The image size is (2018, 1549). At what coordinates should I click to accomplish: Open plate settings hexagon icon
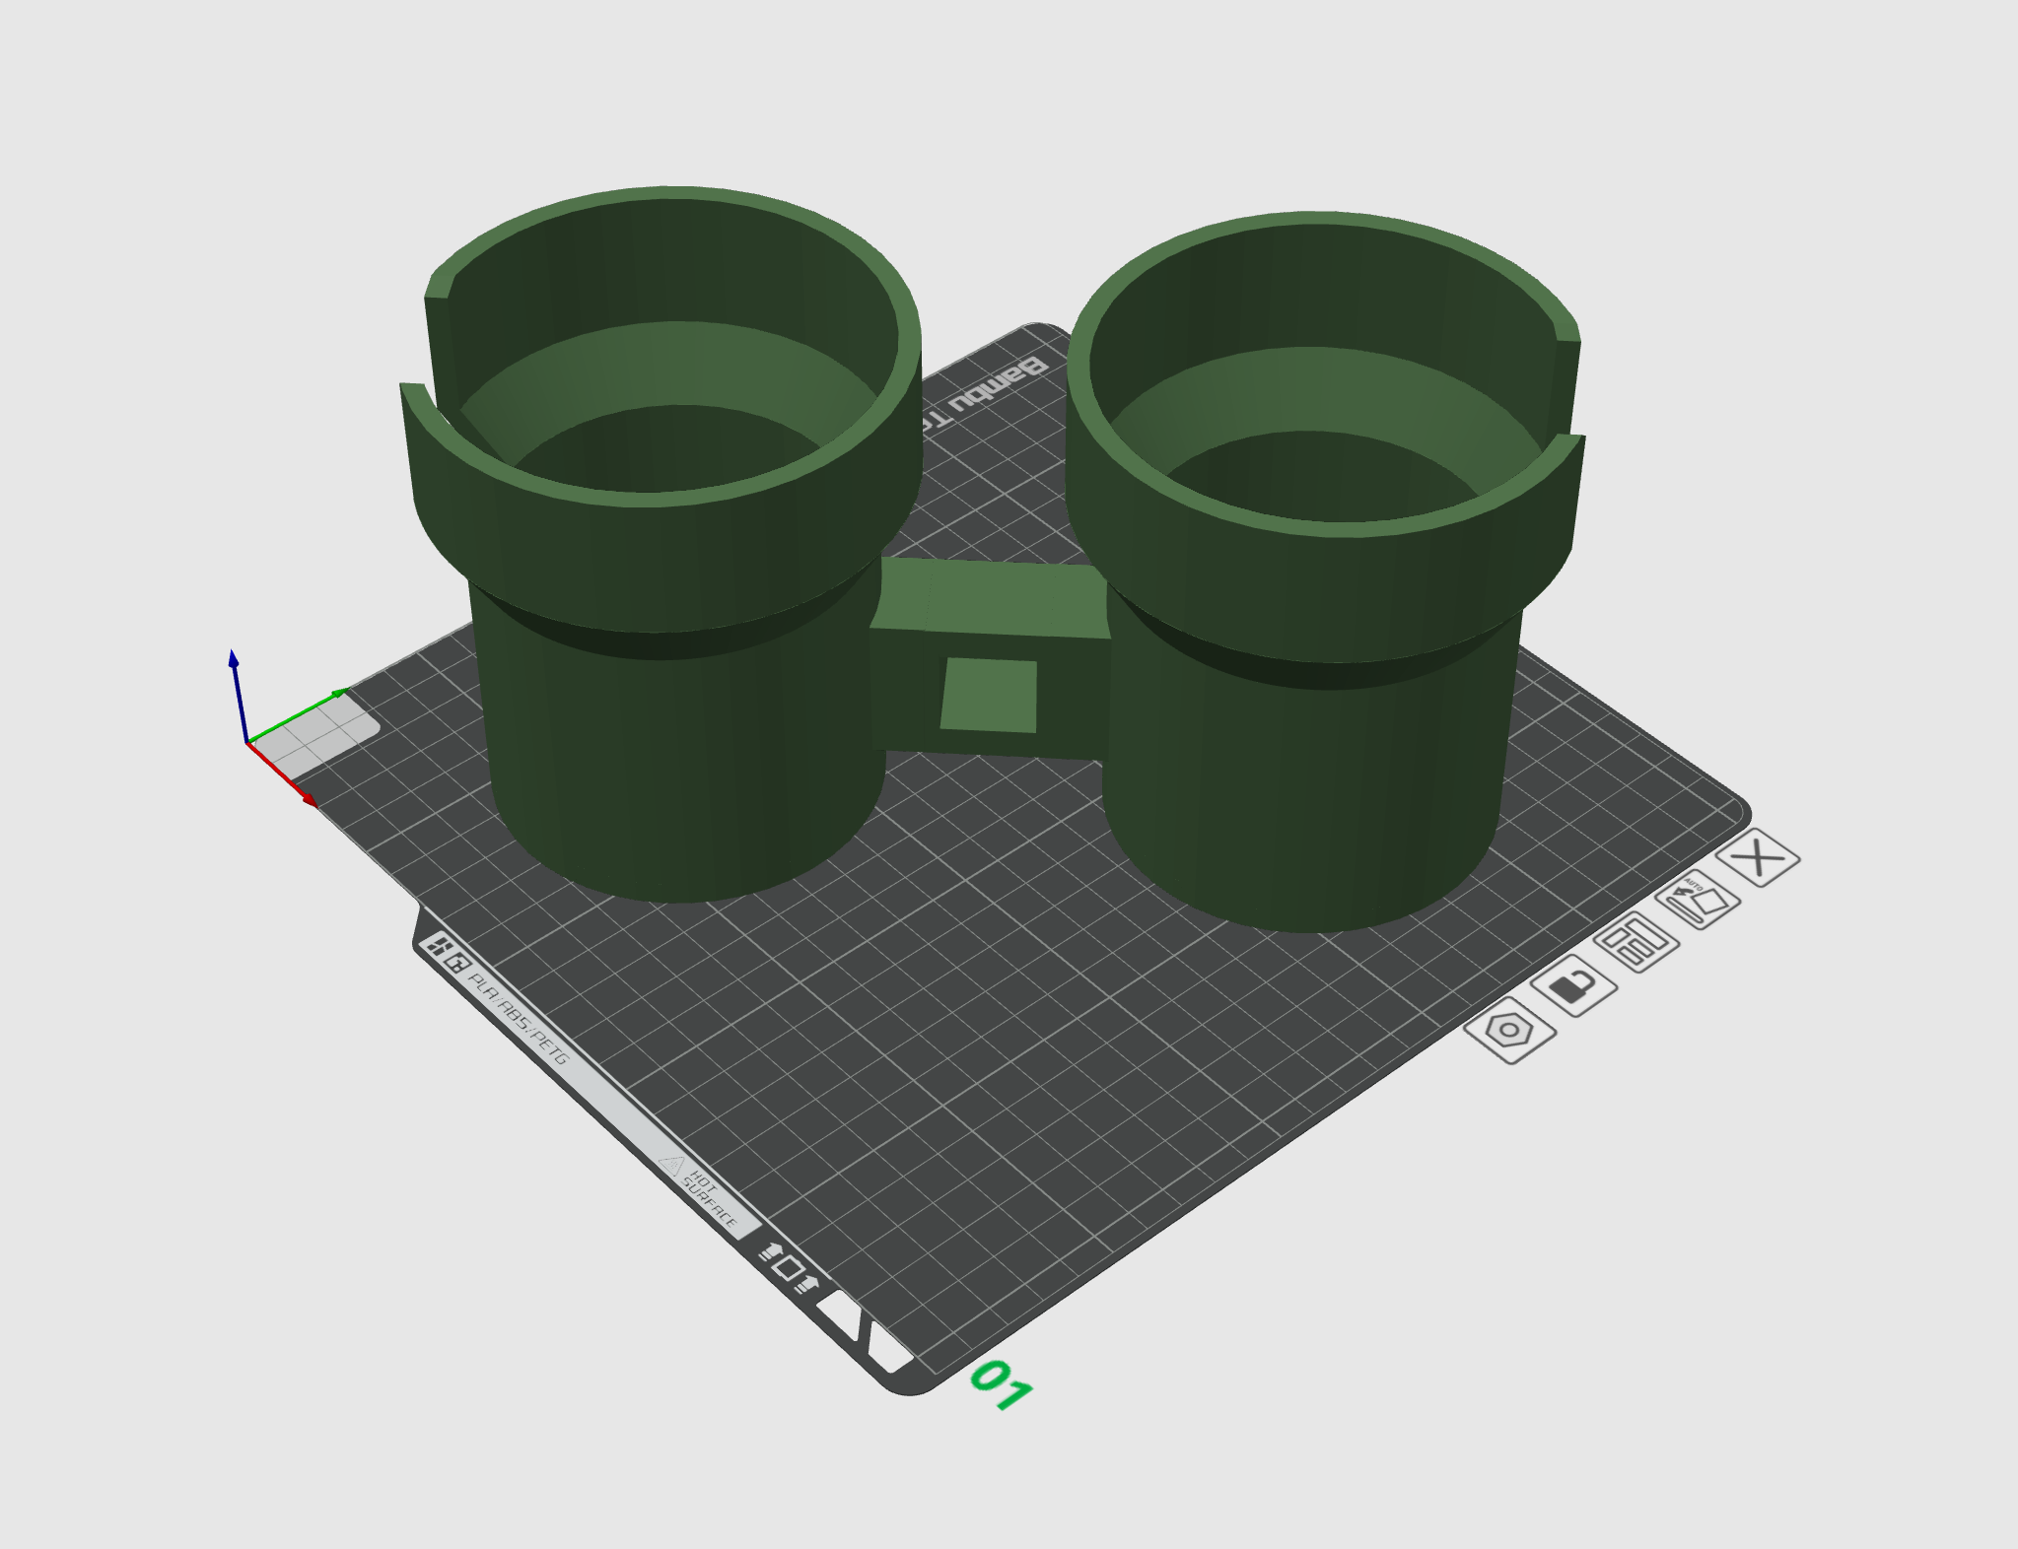pyautogui.click(x=1509, y=1031)
